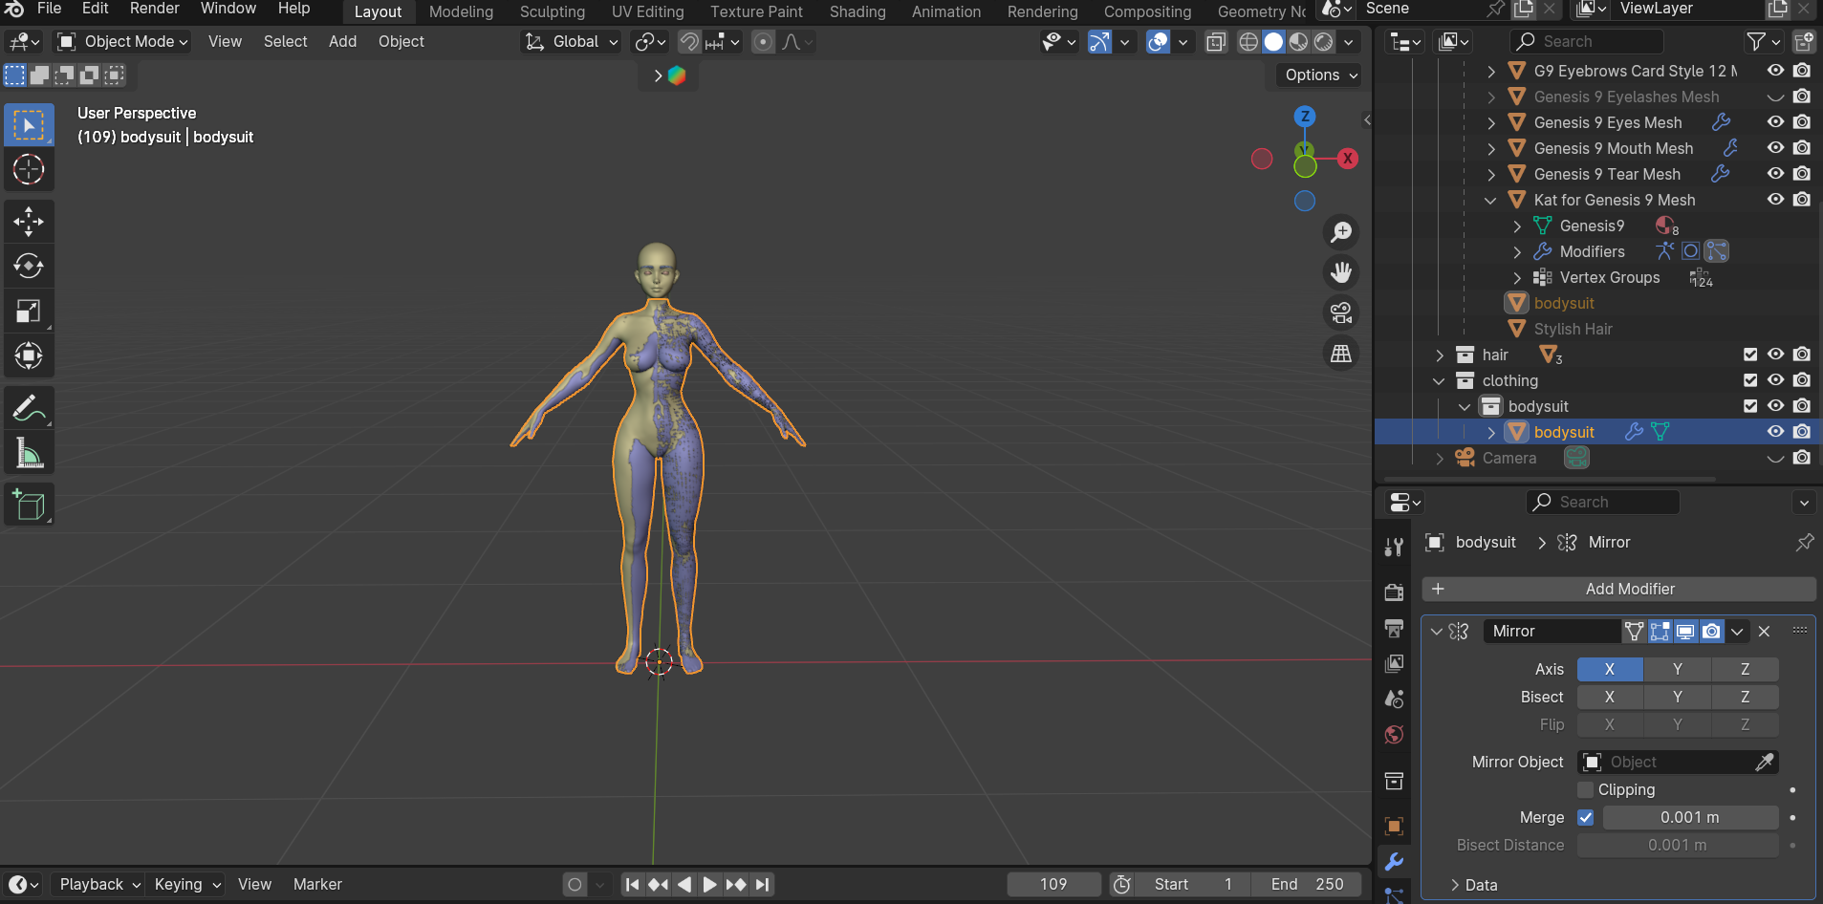This screenshot has height=904, width=1823.
Task: Switch to the UV Editing workspace tab
Action: point(648,11)
